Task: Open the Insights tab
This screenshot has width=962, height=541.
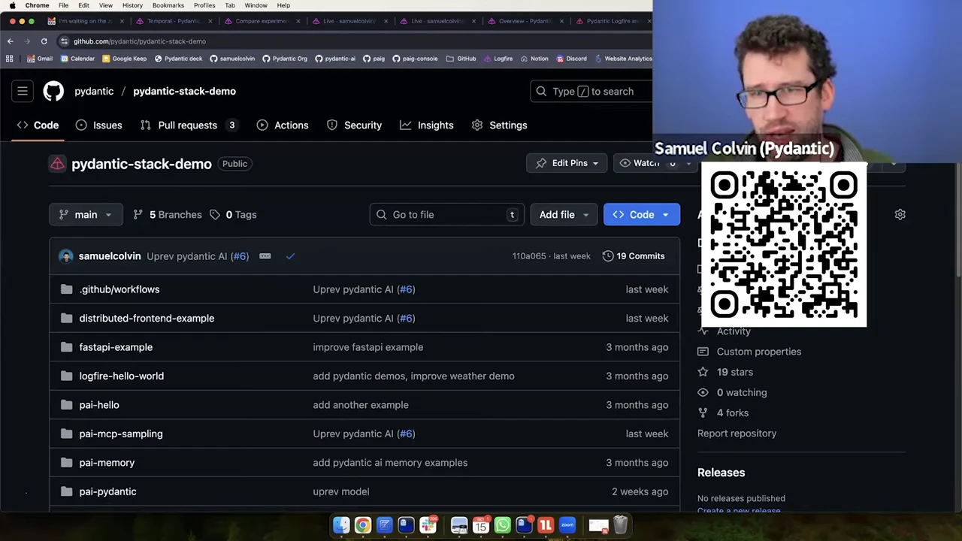Action: (x=427, y=125)
